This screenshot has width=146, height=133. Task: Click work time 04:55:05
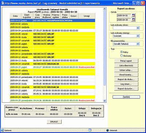(x=38, y=84)
